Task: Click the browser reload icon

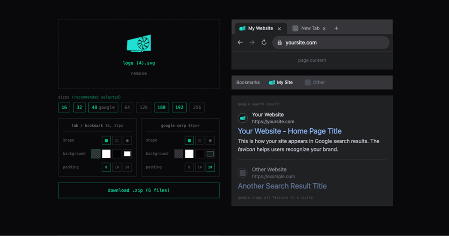Action: click(264, 43)
